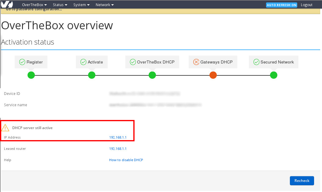Click the Gateways DHCP red error icon

[x=196, y=62]
